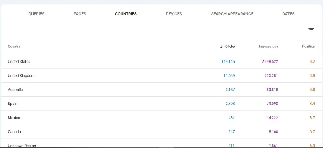The image size is (323, 148).
Task: Select the Canada country row
Action: pos(161,132)
